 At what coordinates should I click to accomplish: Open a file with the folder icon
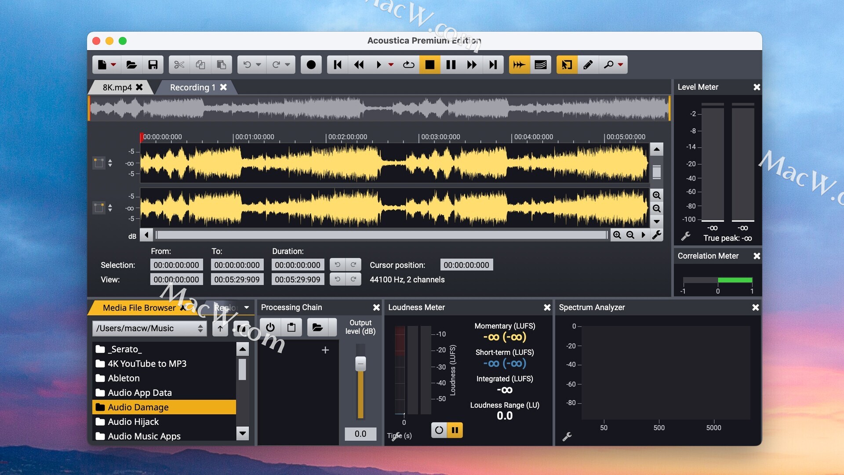coord(131,65)
